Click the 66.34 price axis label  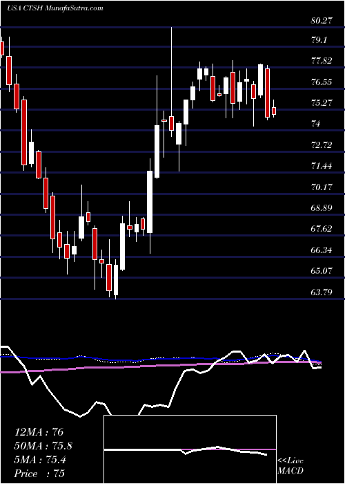[x=322, y=250]
